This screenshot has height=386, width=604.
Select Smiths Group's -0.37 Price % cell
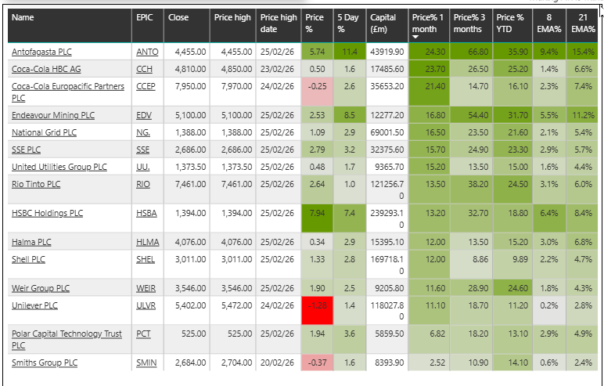click(x=317, y=363)
